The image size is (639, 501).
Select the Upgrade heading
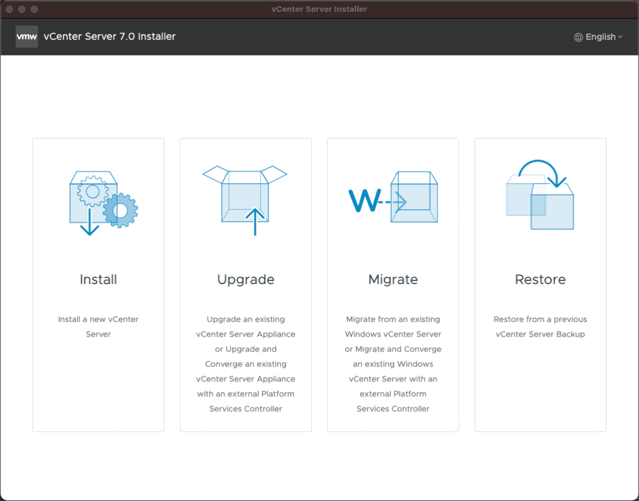[x=246, y=280]
